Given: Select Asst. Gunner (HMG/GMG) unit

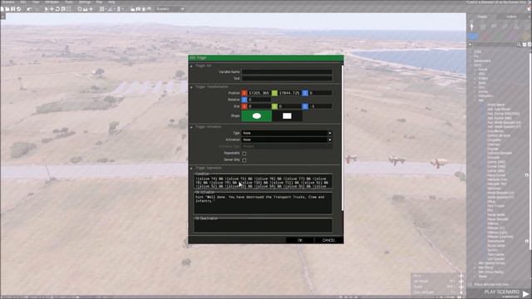Looking at the screenshot, I should (x=504, y=114).
